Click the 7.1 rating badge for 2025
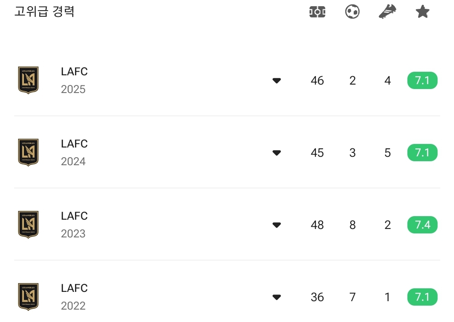Viewport: 454px width, 322px height. tap(422, 81)
